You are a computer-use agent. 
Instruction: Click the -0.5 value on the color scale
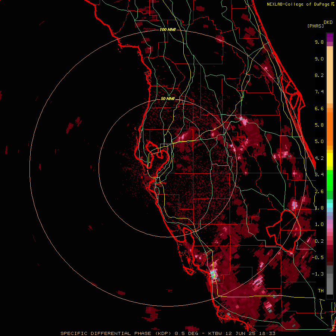[x=318, y=258]
